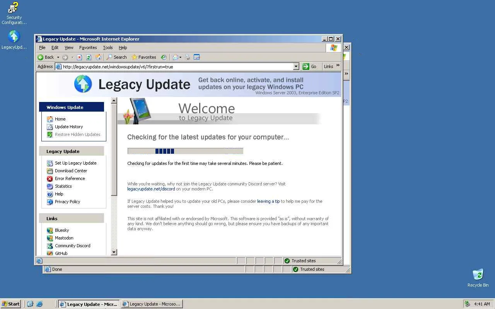
Task: Expand the Links bar chevron
Action: click(x=338, y=66)
